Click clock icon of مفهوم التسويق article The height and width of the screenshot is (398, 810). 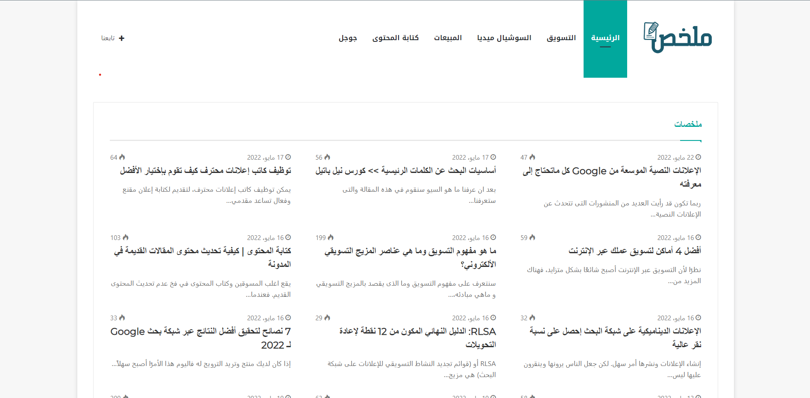click(493, 237)
